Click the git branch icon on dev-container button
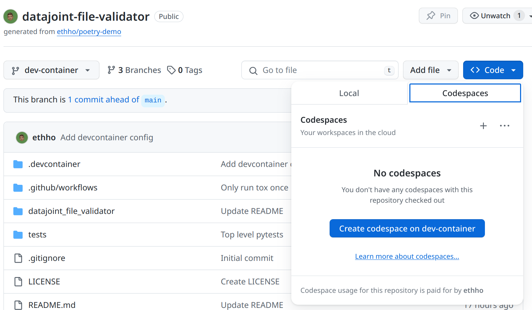 point(15,70)
